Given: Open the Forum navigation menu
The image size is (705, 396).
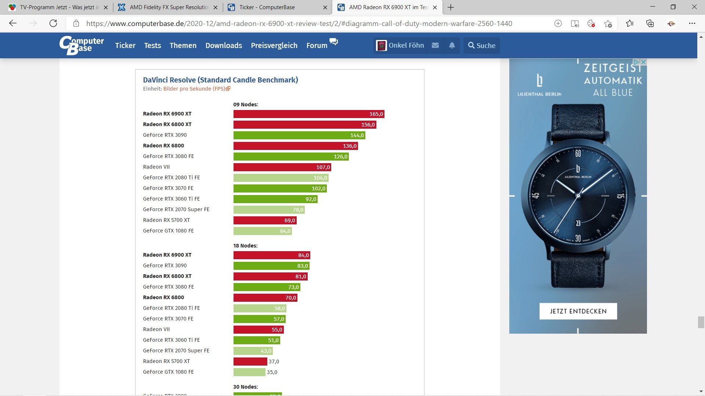Looking at the screenshot, I should [x=317, y=45].
